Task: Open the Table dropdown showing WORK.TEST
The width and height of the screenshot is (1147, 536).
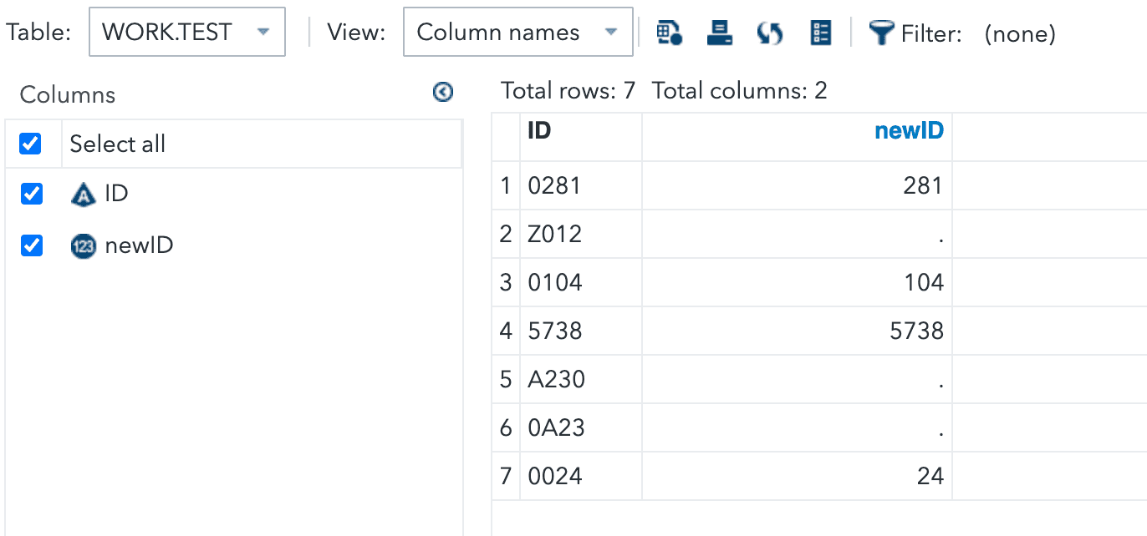Action: (x=186, y=31)
